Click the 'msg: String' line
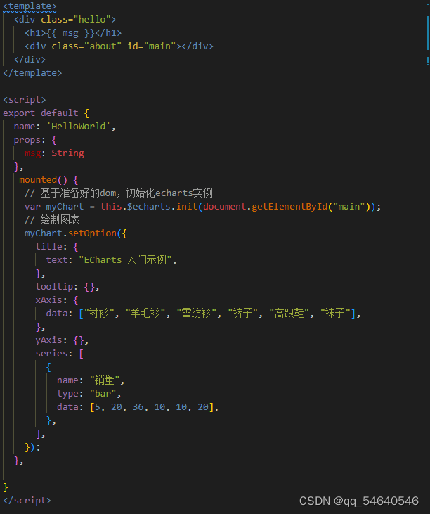The width and height of the screenshot is (430, 514). coord(54,153)
